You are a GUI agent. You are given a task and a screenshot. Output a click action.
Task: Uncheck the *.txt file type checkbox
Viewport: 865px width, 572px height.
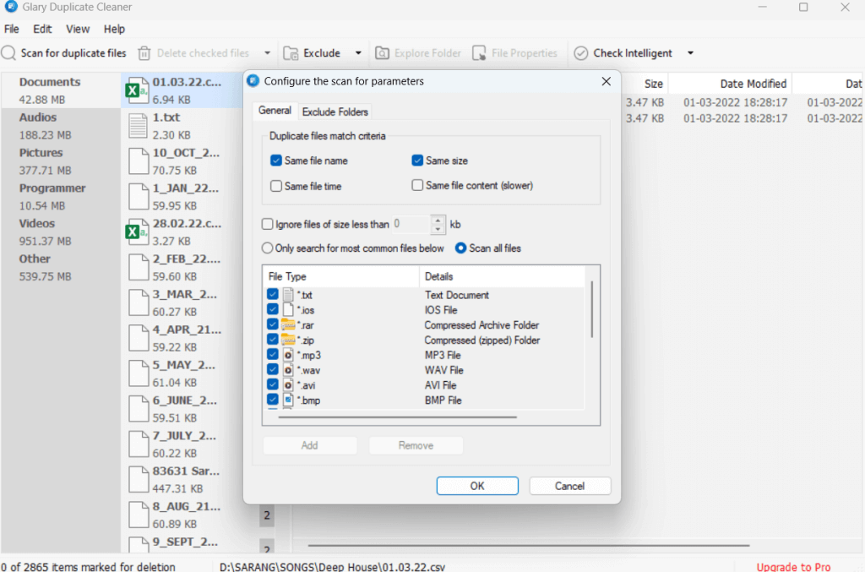pos(273,295)
